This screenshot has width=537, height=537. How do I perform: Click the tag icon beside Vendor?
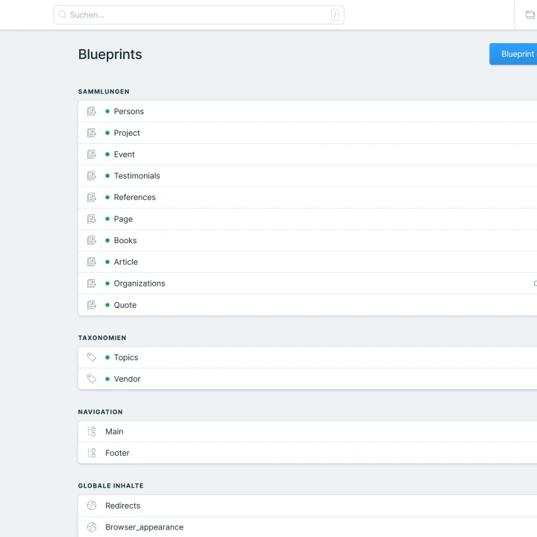tap(92, 379)
